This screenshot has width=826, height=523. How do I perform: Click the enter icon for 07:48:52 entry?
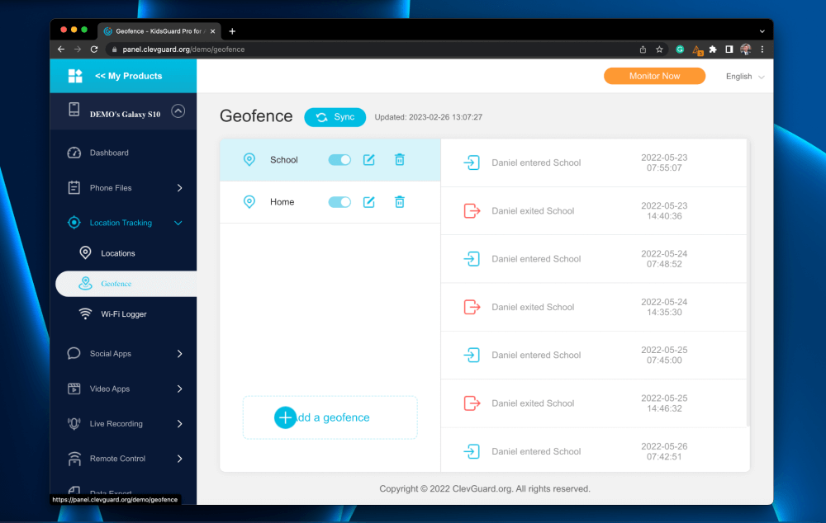(472, 259)
